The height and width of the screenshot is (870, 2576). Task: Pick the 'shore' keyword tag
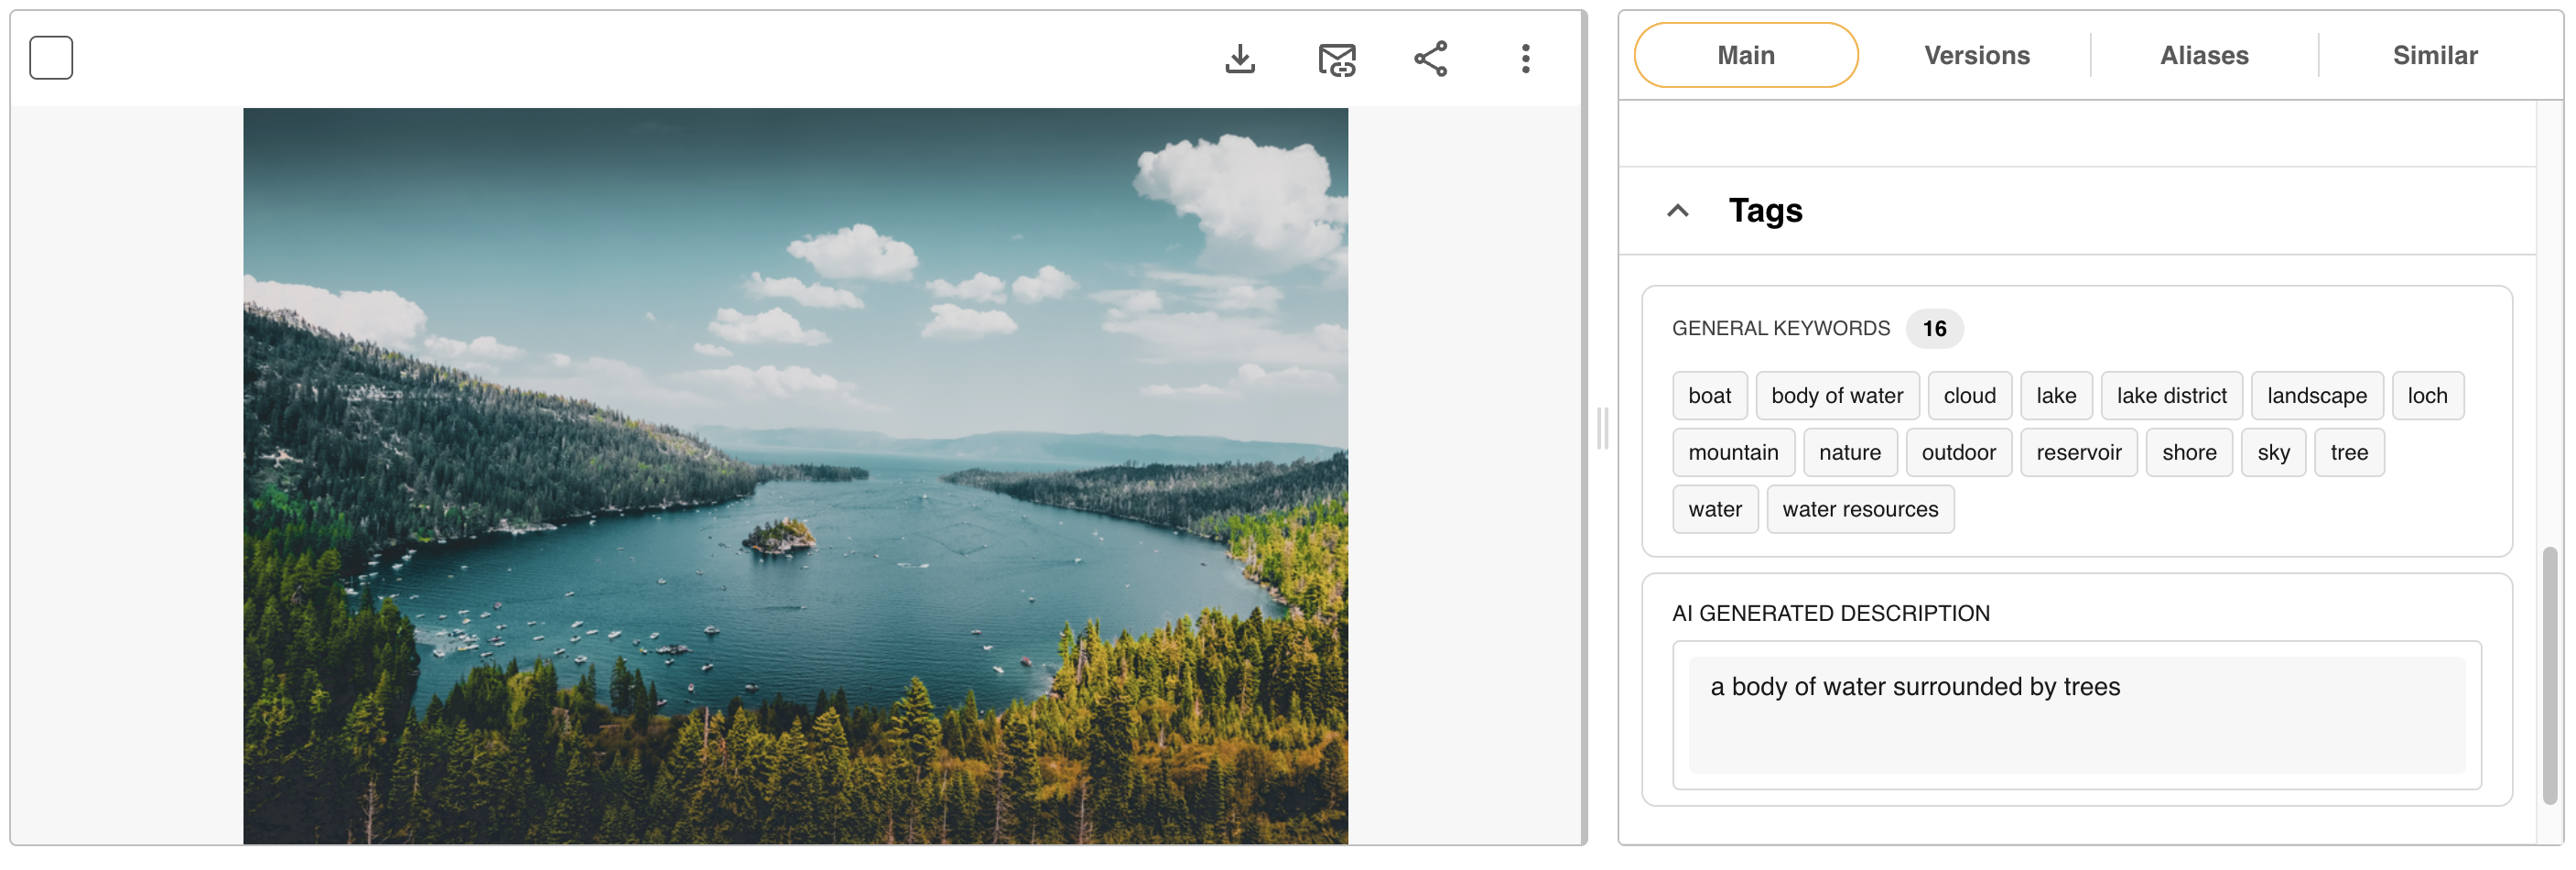click(2189, 453)
